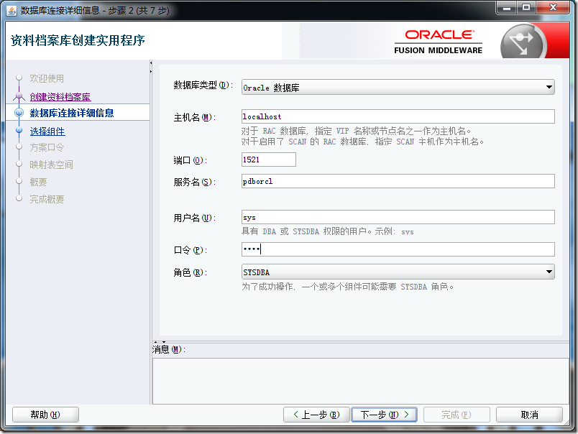This screenshot has width=578, height=434.
Task: Click the 口令 password field
Action: 398,249
